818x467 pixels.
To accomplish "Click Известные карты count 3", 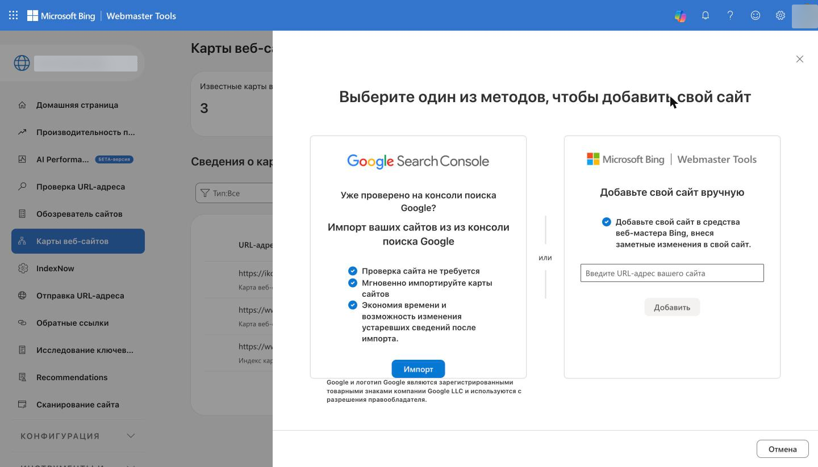I will click(204, 108).
